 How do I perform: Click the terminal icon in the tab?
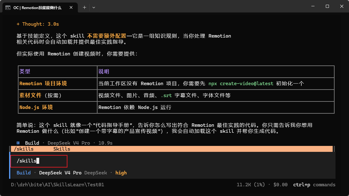coord(8,8)
